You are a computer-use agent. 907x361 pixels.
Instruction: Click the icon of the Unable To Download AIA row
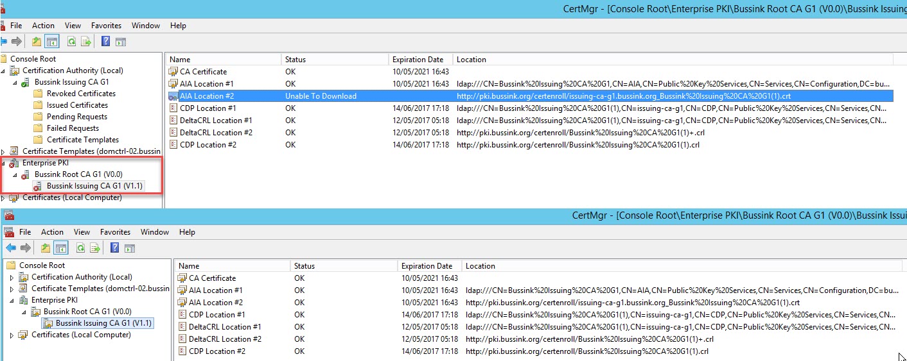point(173,96)
